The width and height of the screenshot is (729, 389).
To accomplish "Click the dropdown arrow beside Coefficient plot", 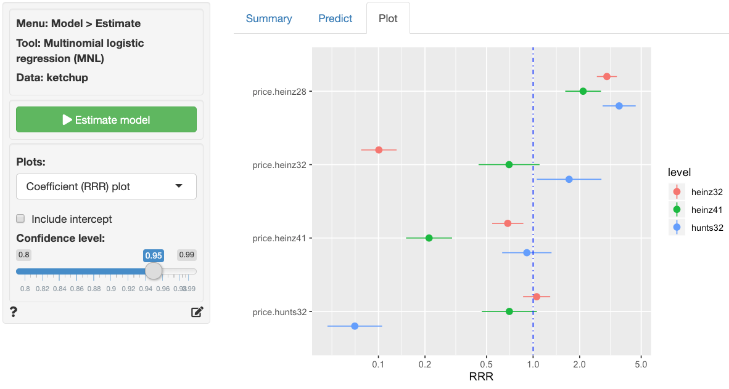I will pyautogui.click(x=179, y=186).
